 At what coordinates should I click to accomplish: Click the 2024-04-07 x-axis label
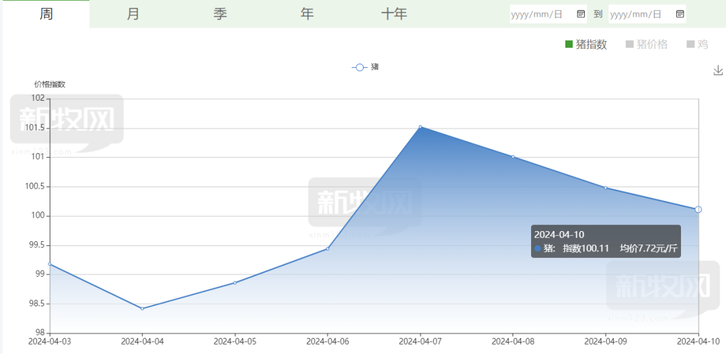tap(420, 341)
